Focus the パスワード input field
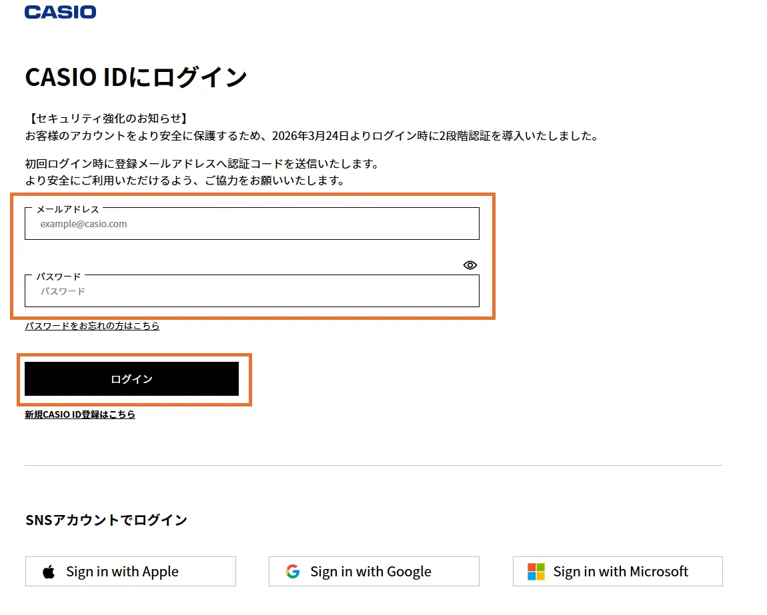Screen dimensions: 767x615 click(252, 291)
